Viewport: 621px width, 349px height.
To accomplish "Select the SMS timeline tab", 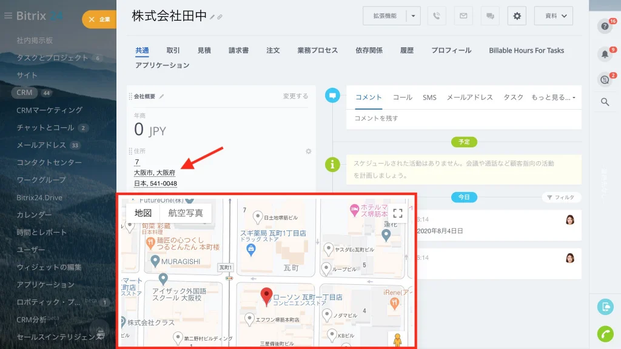I will [429, 98].
